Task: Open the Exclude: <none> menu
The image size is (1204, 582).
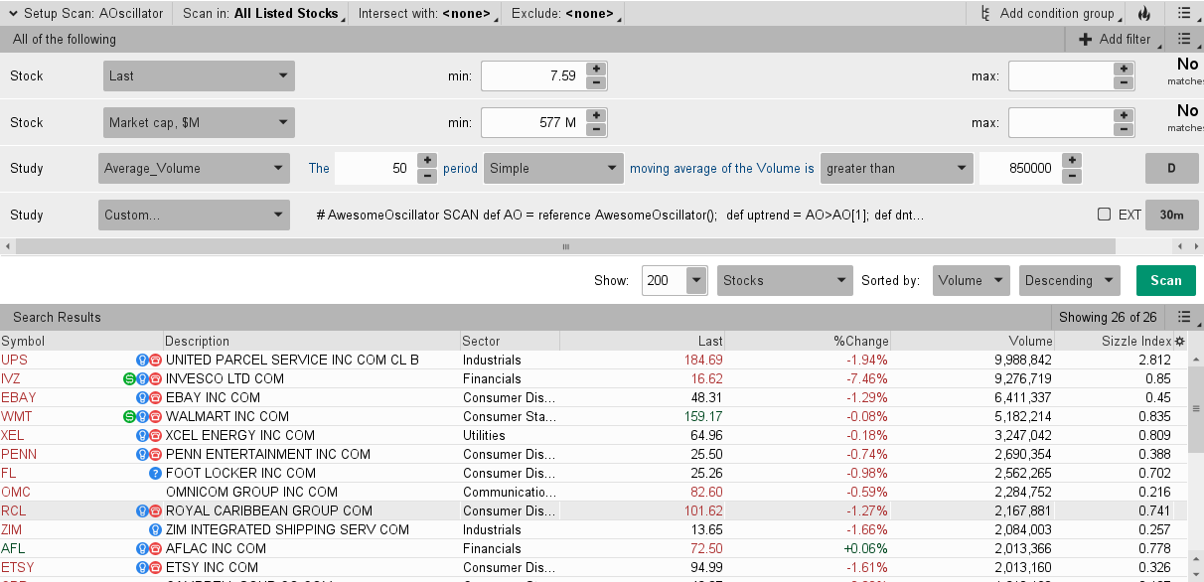Action: (x=567, y=14)
